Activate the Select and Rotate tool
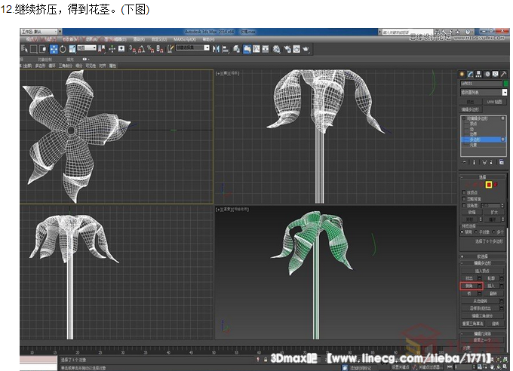Viewport: 513px width, 371px height. [63, 49]
